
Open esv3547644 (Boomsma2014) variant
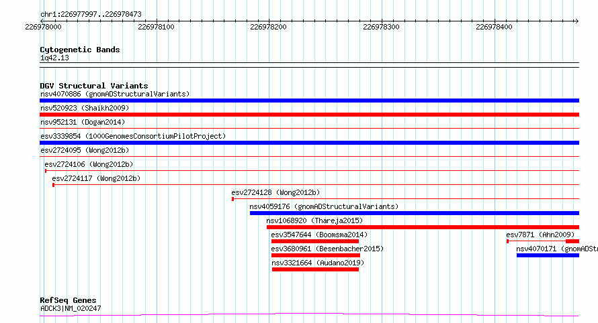pos(320,235)
